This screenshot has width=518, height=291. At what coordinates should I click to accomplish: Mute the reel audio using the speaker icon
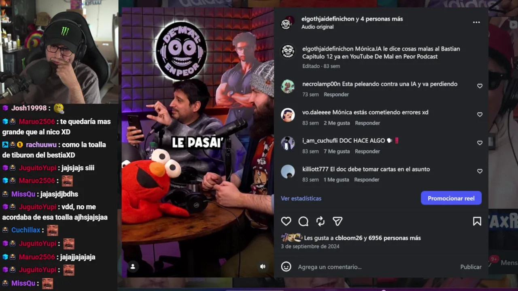(263, 266)
